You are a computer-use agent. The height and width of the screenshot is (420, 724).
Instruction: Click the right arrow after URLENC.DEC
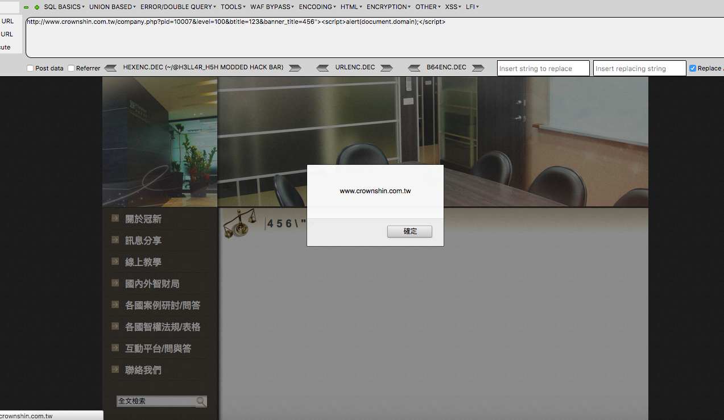click(x=387, y=68)
